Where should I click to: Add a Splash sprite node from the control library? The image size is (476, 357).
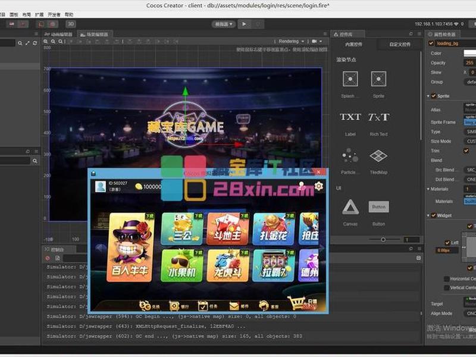point(350,79)
